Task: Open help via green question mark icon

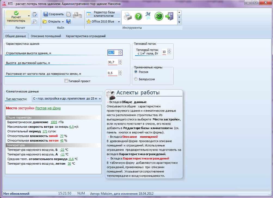Action: click(138, 17)
